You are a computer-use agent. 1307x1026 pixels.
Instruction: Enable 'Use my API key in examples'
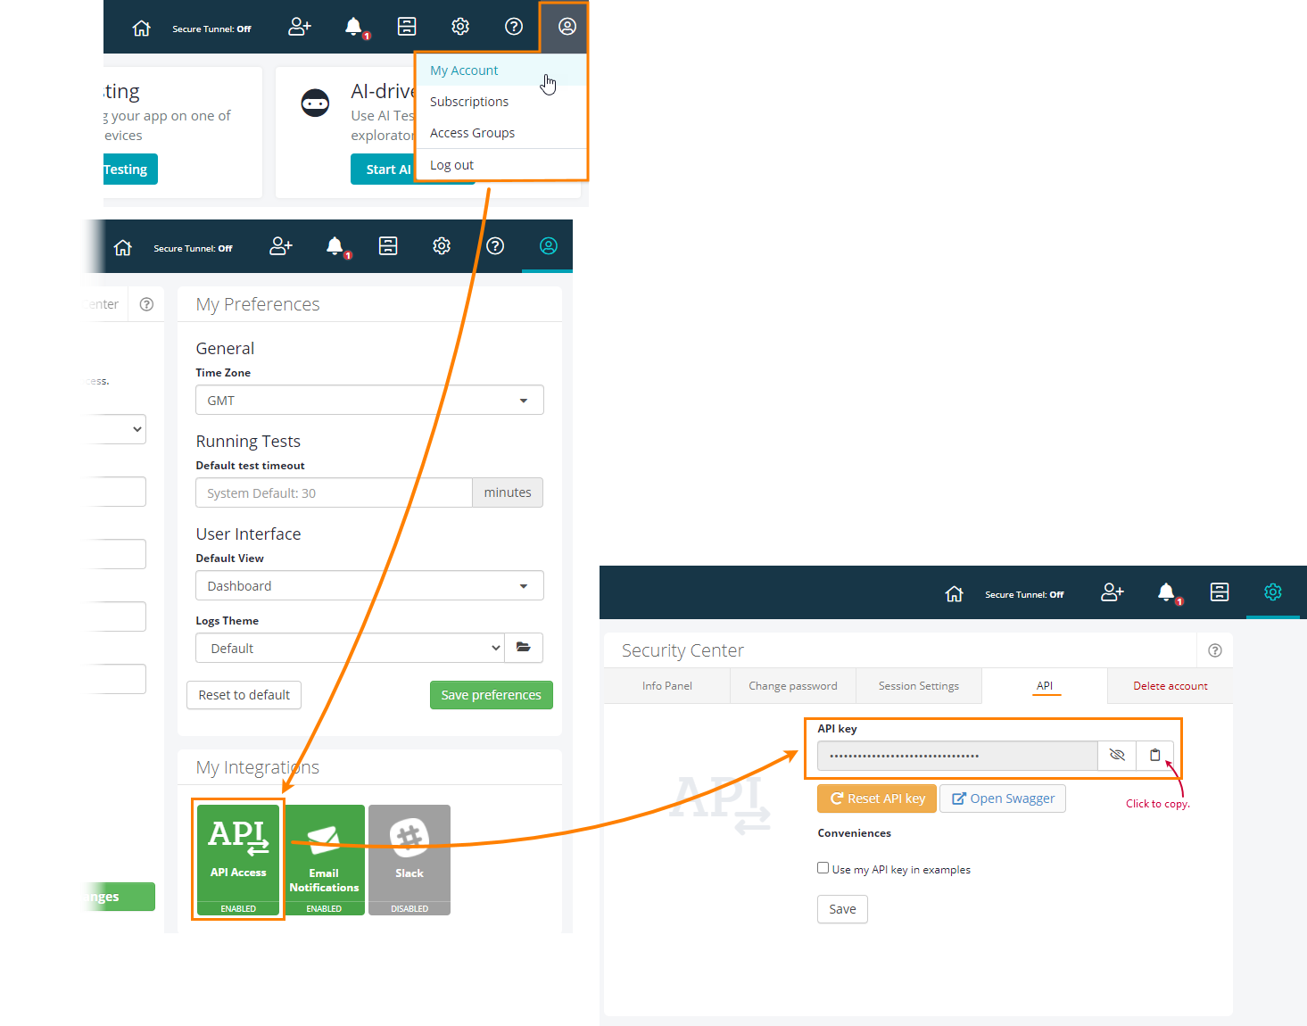[823, 868]
